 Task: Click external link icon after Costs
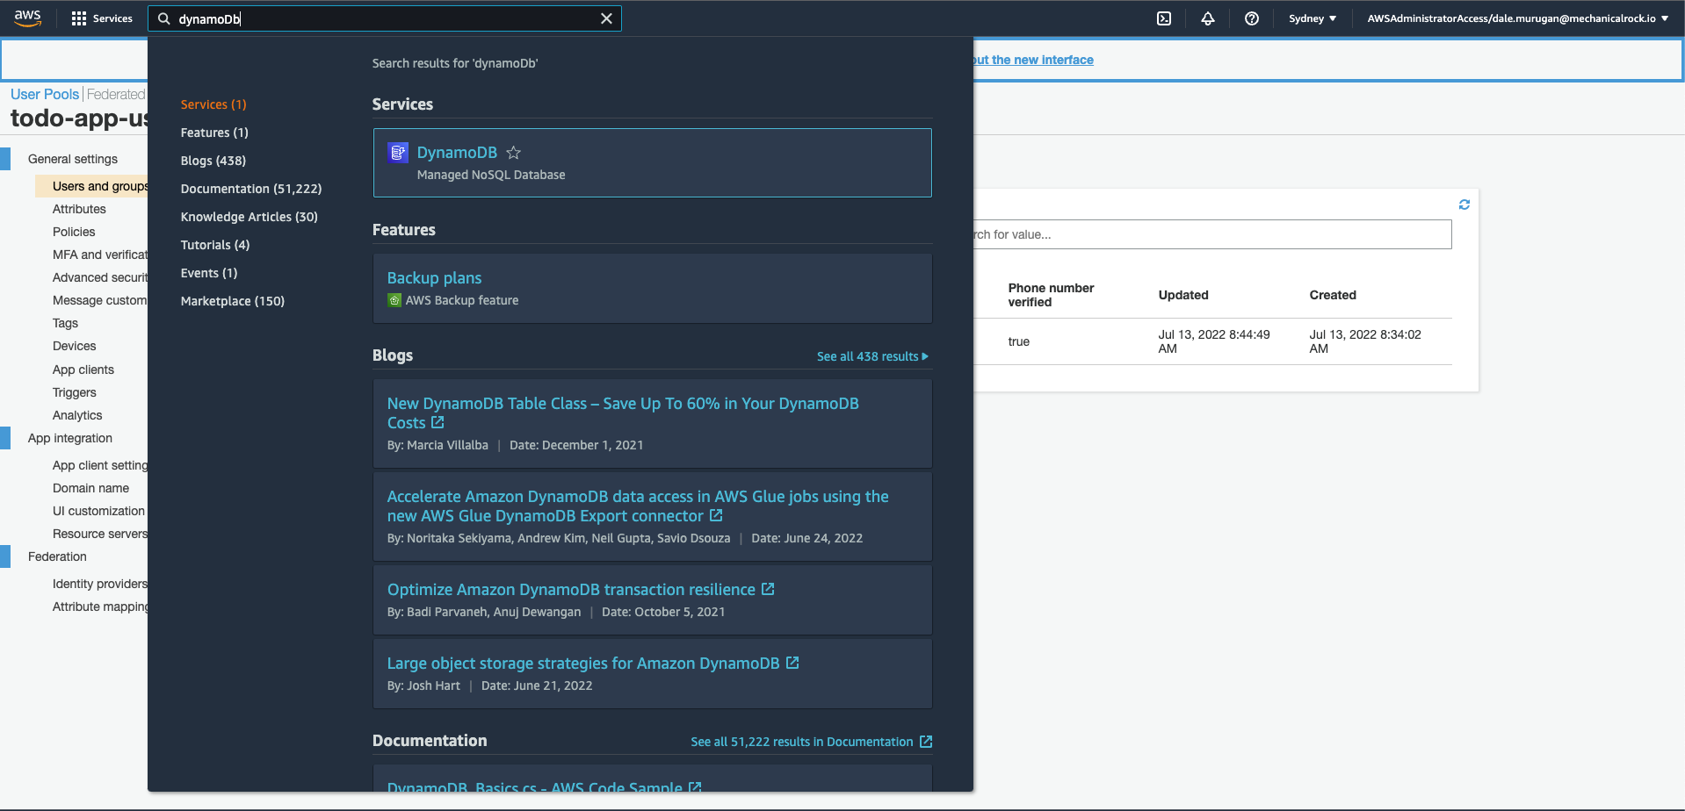(x=438, y=422)
